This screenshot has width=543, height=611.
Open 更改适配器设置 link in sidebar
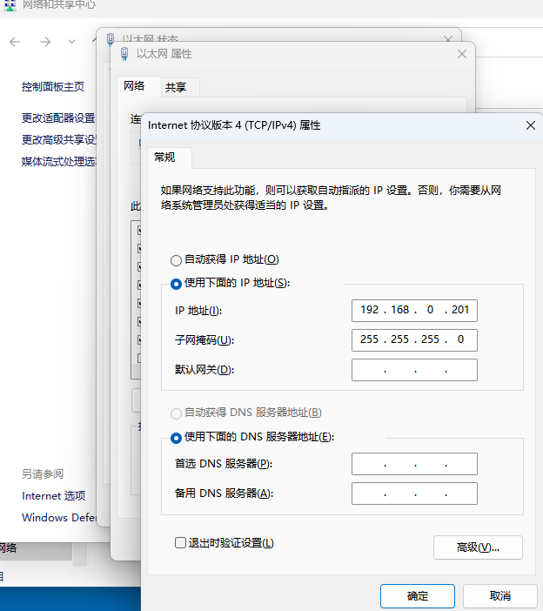(58, 117)
